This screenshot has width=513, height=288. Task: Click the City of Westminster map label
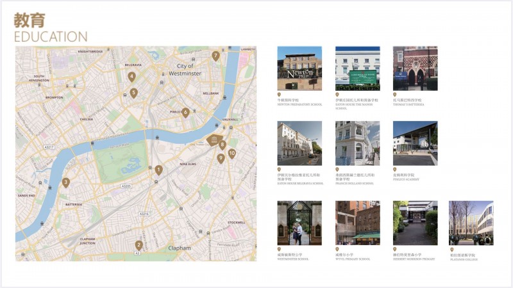[x=185, y=70]
